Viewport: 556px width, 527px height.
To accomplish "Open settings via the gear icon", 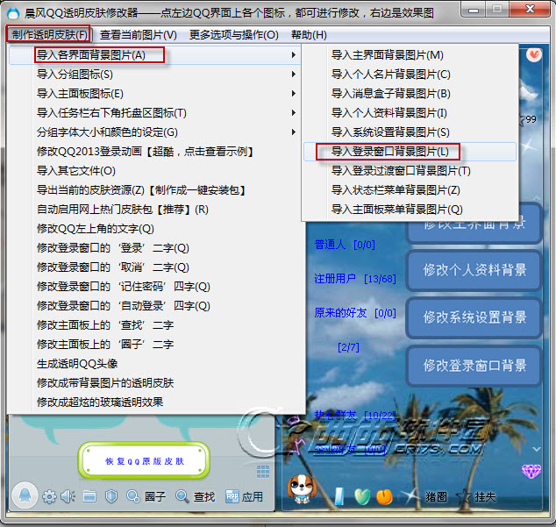I will pyautogui.click(x=49, y=497).
